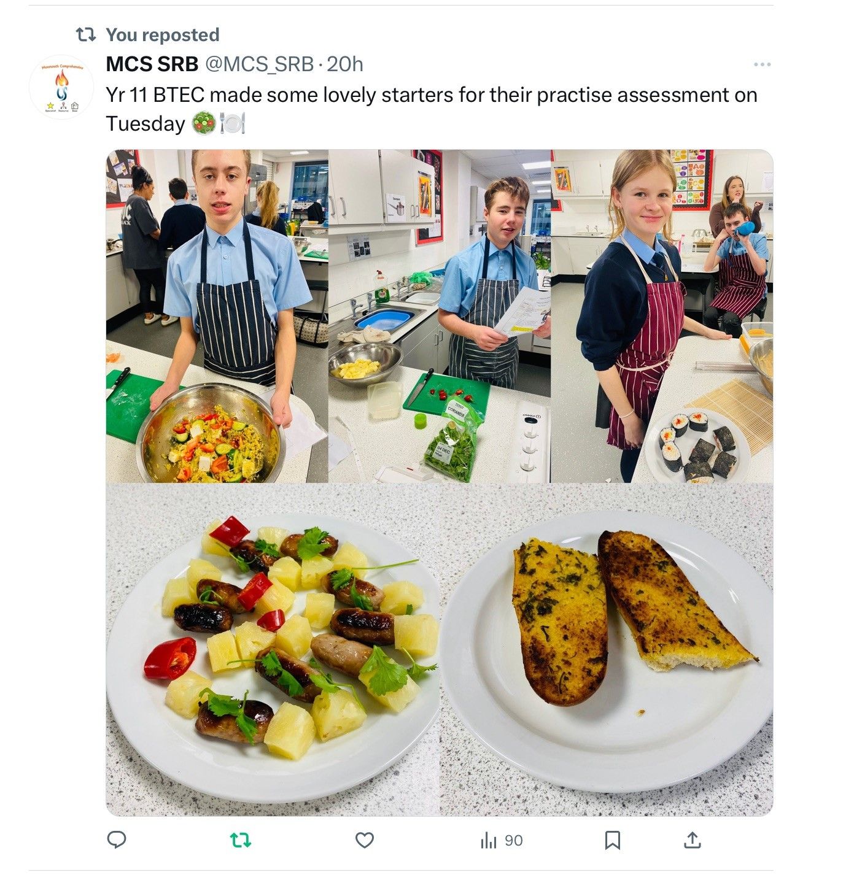Open photo of boy with salad bowl
This screenshot has height=891, width=854.
pyautogui.click(x=217, y=316)
